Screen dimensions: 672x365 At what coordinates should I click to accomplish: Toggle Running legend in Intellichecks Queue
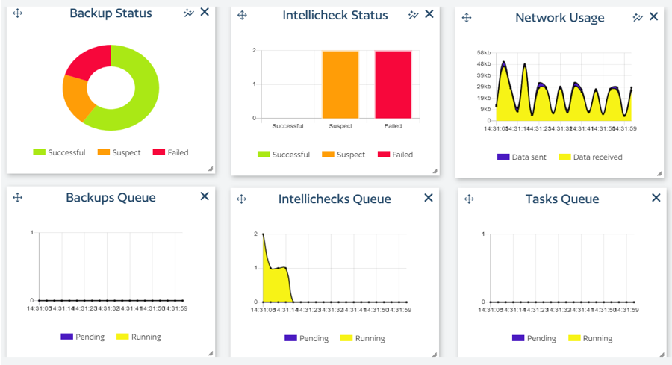tap(362, 338)
